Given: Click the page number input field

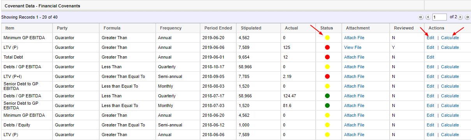Looking at the screenshot, I should 439,17.
